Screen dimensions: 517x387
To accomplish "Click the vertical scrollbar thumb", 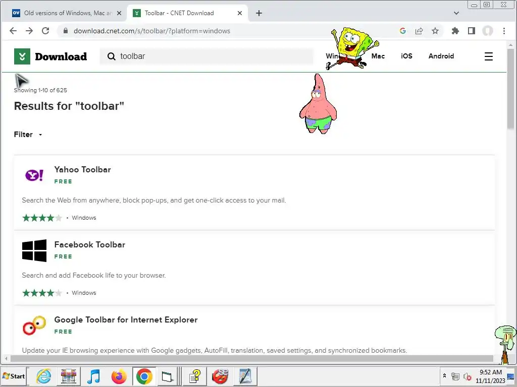I will coord(511,89).
